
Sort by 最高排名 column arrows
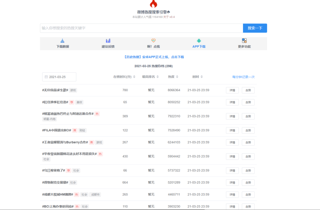pyautogui.click(x=158, y=77)
